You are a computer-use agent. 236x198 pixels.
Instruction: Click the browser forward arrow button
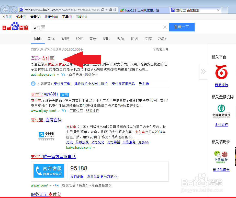14,10
